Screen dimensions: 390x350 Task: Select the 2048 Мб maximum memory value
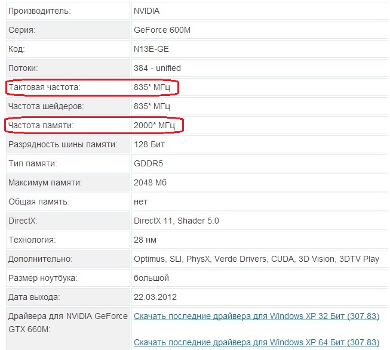[150, 182]
